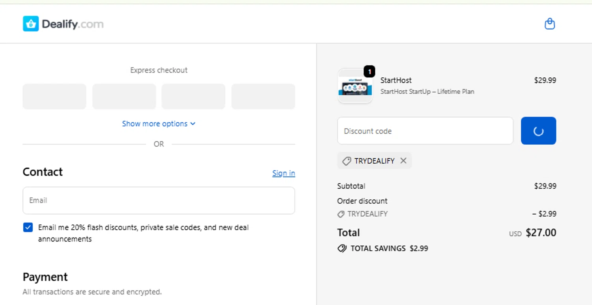Click the Show more options chevron arrow
Image resolution: width=592 pixels, height=305 pixels.
(193, 123)
